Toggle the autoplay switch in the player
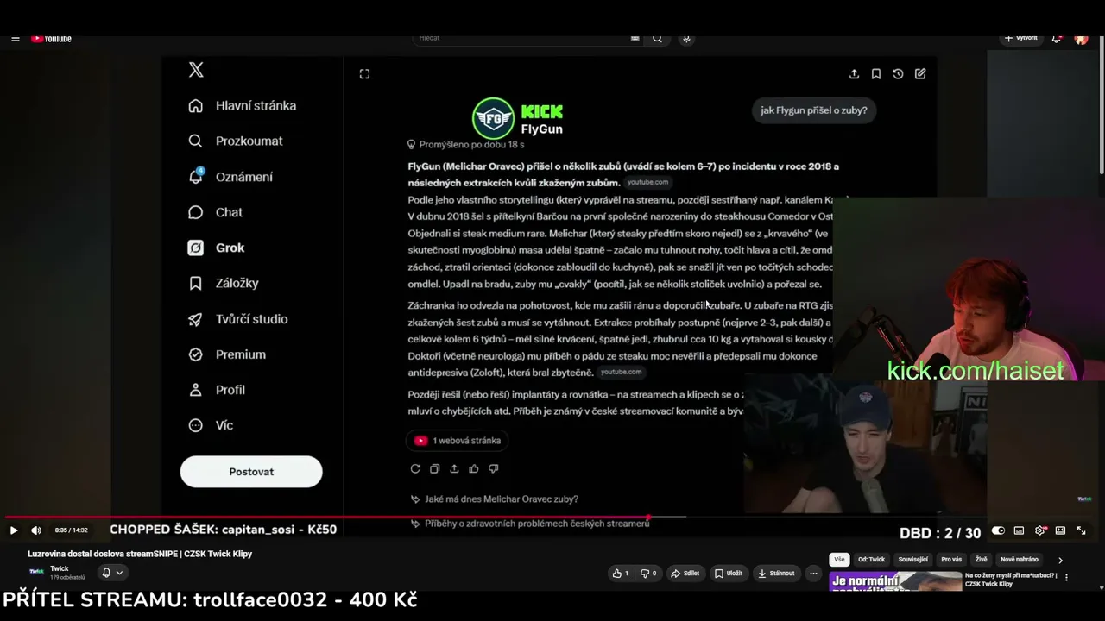This screenshot has width=1105, height=621. [998, 530]
